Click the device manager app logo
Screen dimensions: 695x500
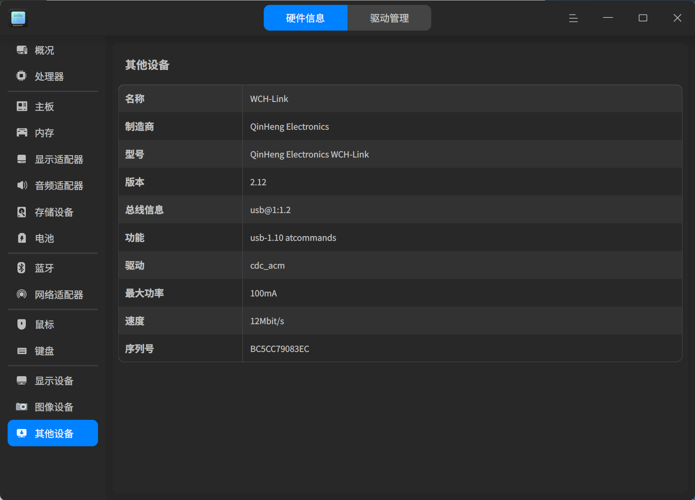[18, 18]
